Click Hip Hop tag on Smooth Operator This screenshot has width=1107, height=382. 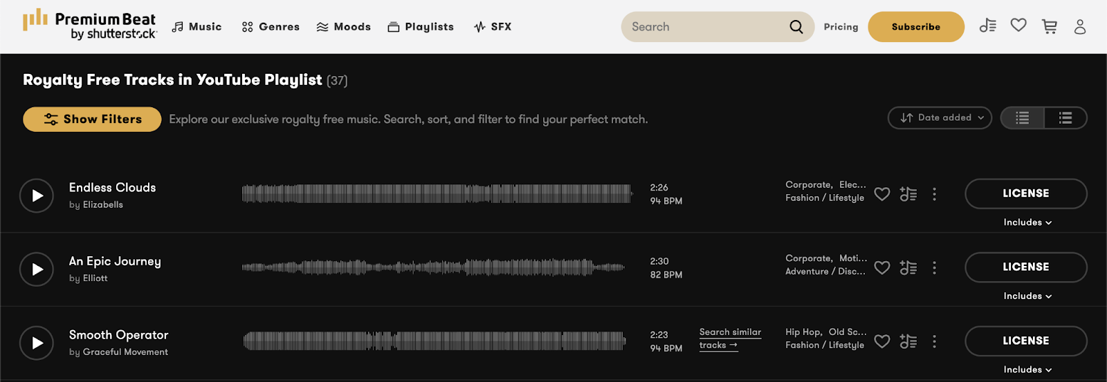(803, 332)
